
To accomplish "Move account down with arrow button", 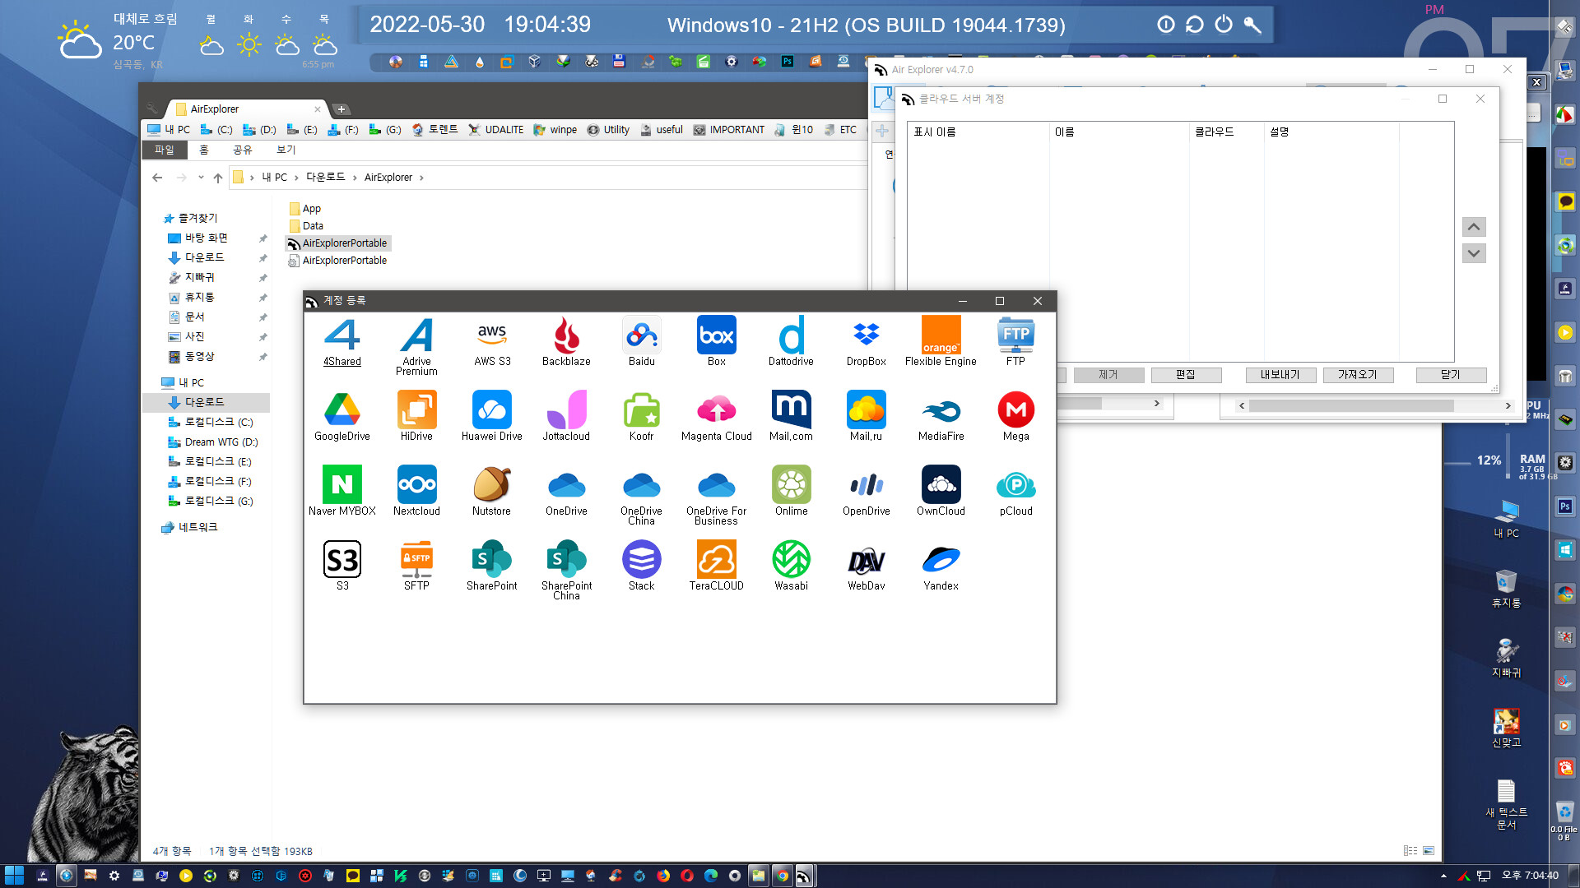I will tap(1474, 253).
